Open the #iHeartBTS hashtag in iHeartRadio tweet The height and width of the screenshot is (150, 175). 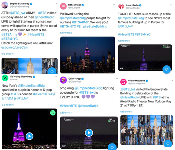coord(126,35)
